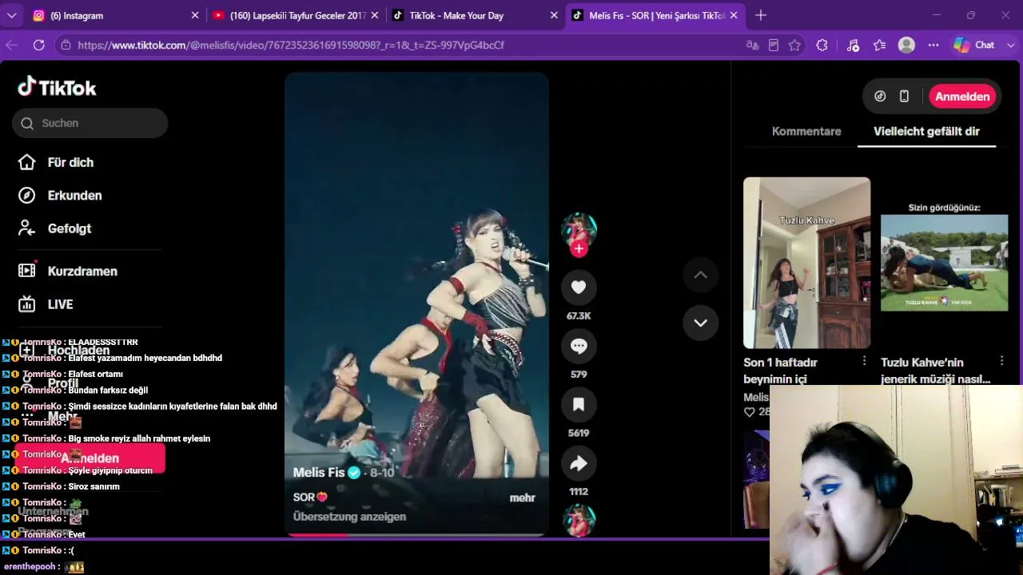Go to the previous video
Image resolution: width=1023 pixels, height=575 pixels.
tap(700, 275)
